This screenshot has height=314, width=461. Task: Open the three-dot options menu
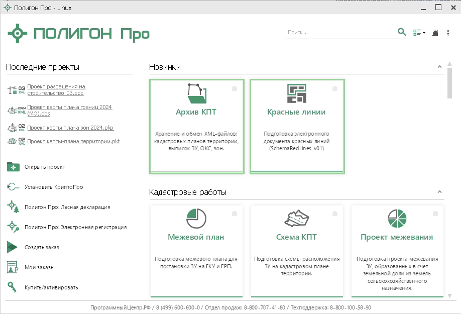click(448, 33)
